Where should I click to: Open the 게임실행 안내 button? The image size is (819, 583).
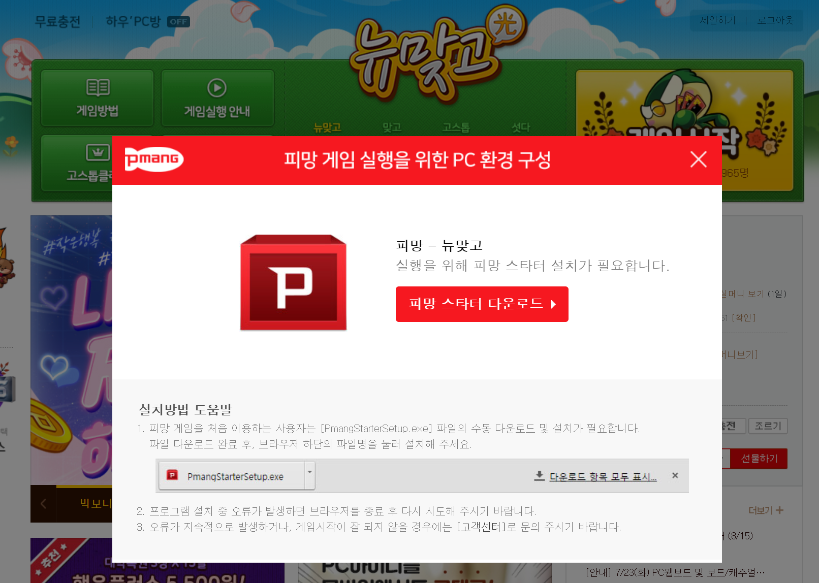point(217,98)
